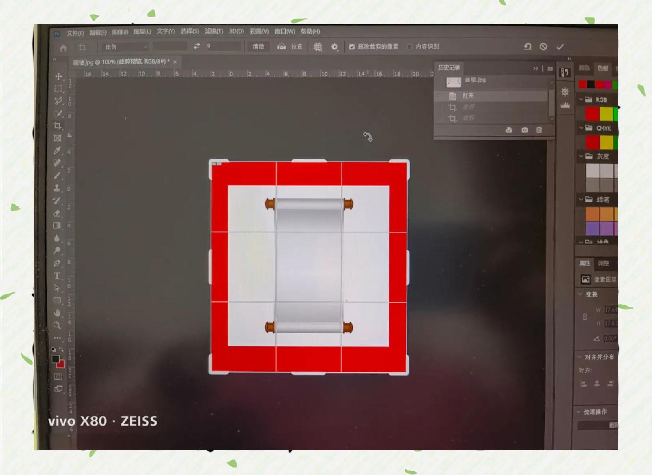Toggle Quick Mask mode
The width and height of the screenshot is (652, 475).
pos(58,376)
